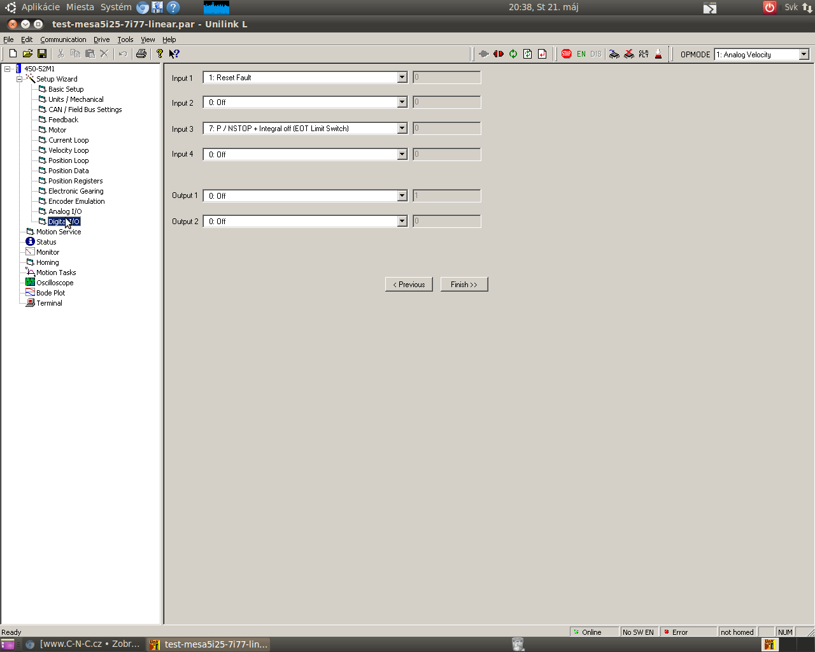
Task: Click the red disconnect plug icon
Action: tap(499, 54)
